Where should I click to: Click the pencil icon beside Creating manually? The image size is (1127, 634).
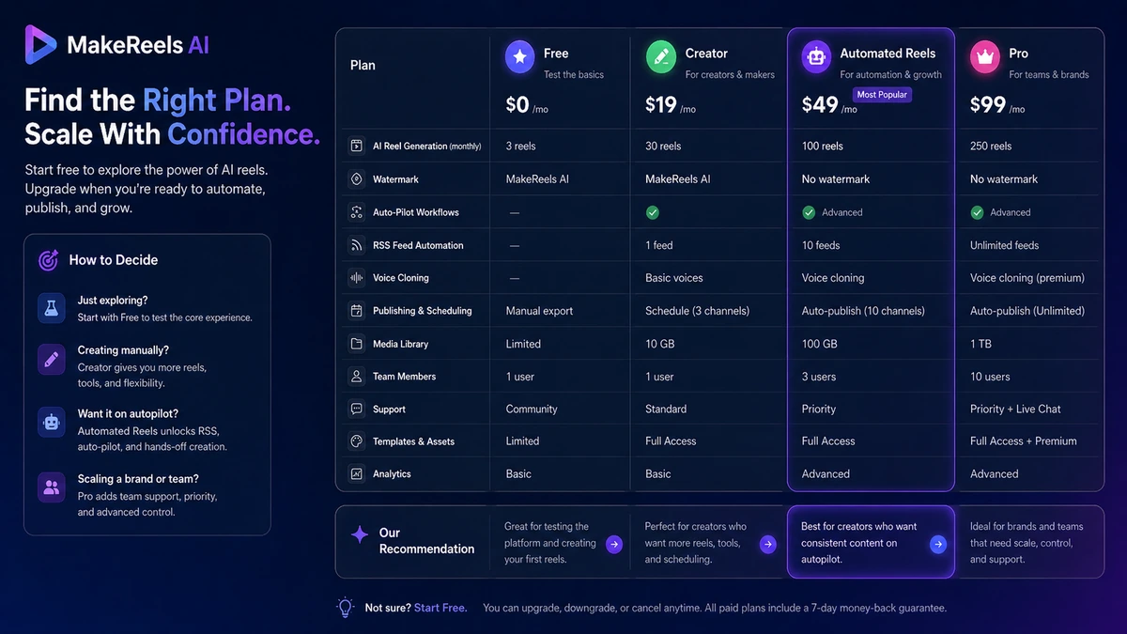point(52,359)
